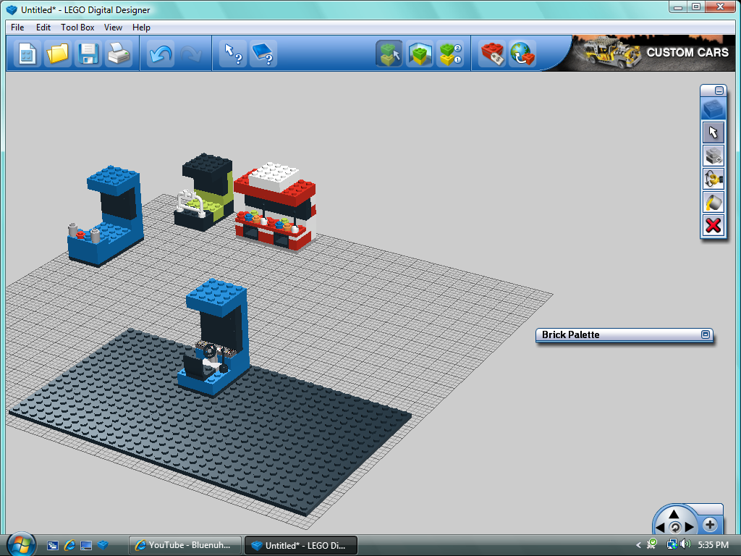741x556 pixels.
Task: Rotate camera view upward
Action: 674,515
